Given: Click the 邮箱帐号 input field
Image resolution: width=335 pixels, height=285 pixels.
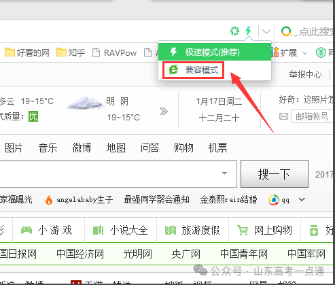Looking at the screenshot, I should [313, 116].
